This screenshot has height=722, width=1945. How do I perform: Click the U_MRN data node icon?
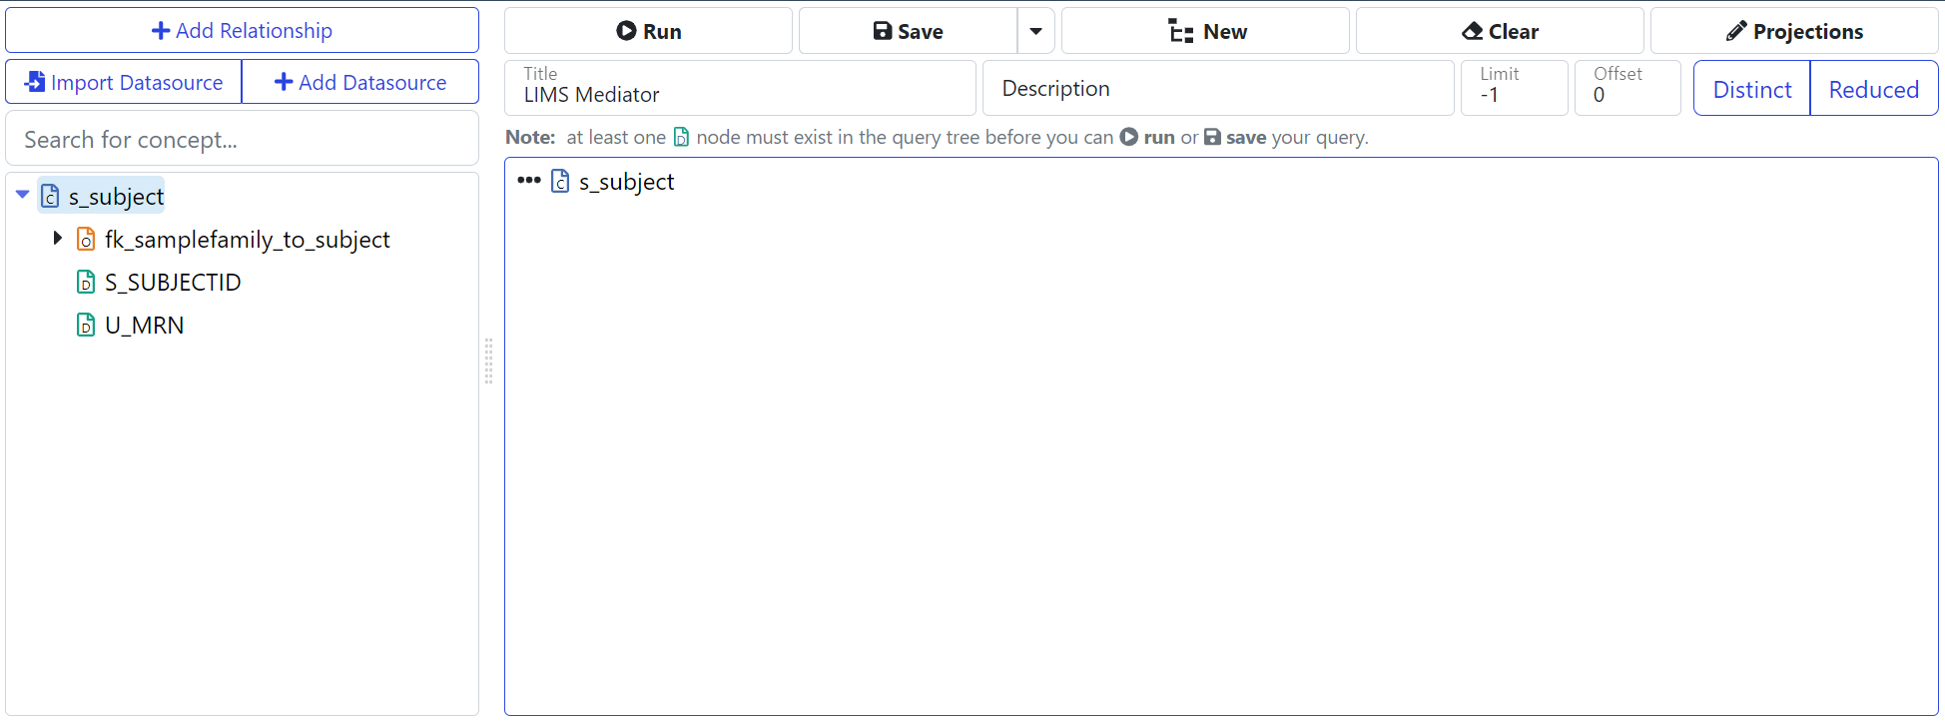click(x=87, y=326)
